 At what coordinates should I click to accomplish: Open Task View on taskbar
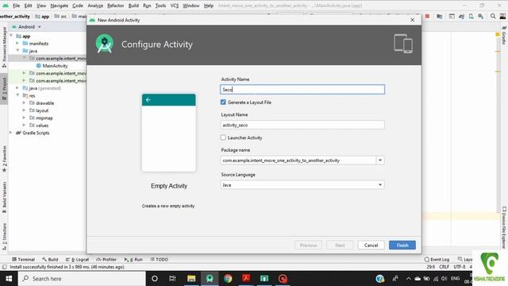(172, 279)
